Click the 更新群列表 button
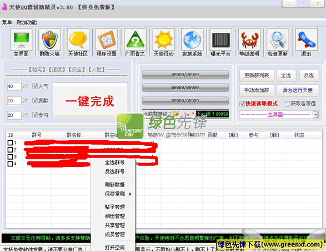This screenshot has width=326, height=251. (x=257, y=75)
